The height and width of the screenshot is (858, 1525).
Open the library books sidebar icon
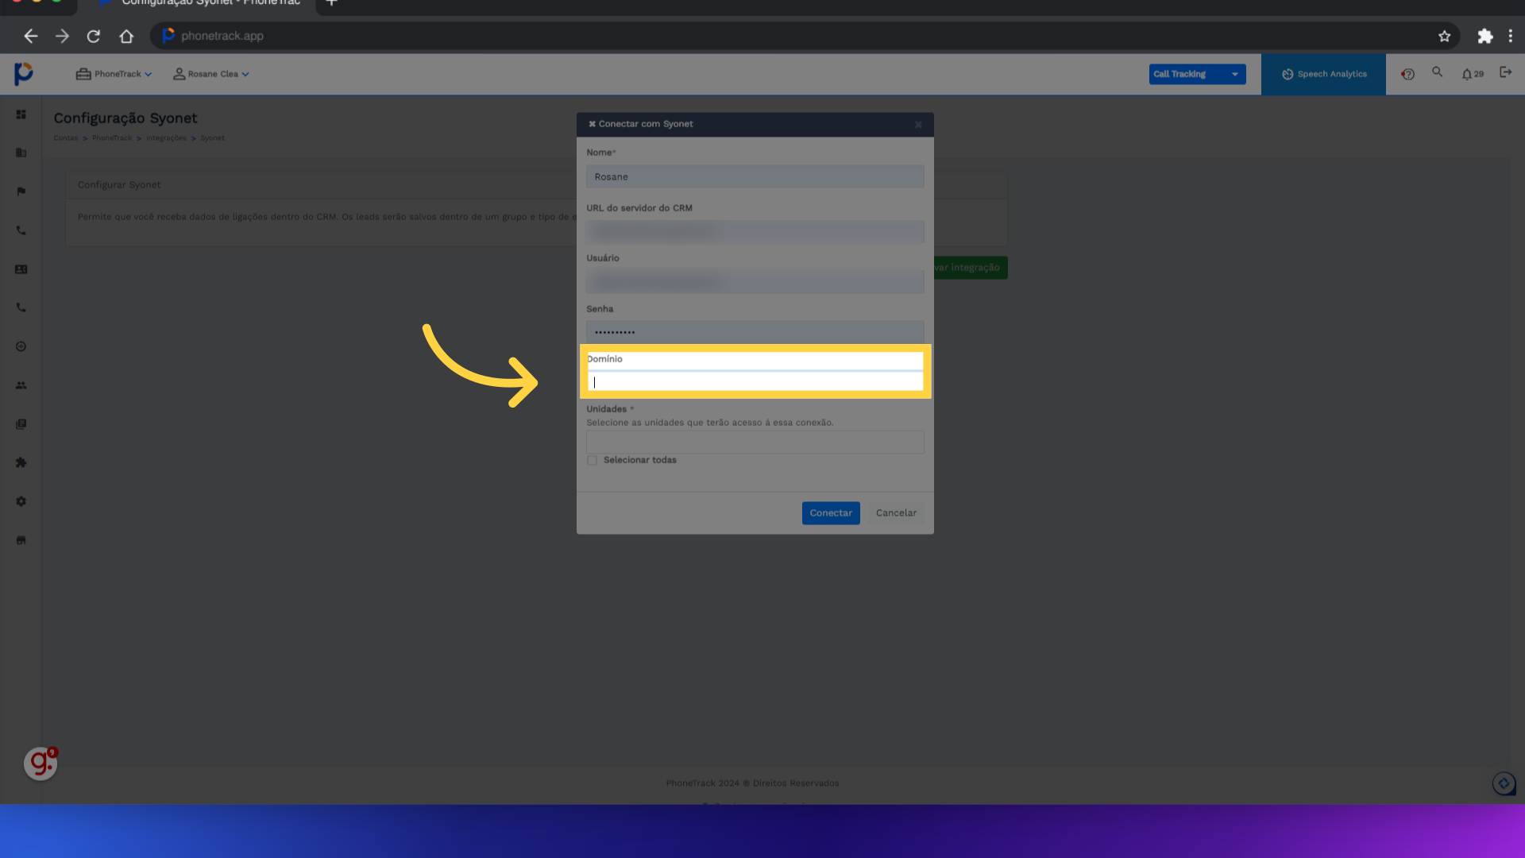(21, 424)
